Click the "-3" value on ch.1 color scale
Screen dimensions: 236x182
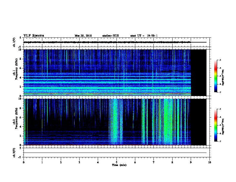point(220,60)
